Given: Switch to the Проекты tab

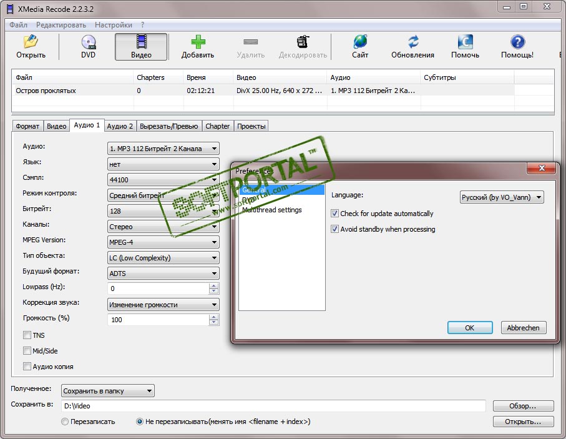Looking at the screenshot, I should [x=251, y=126].
